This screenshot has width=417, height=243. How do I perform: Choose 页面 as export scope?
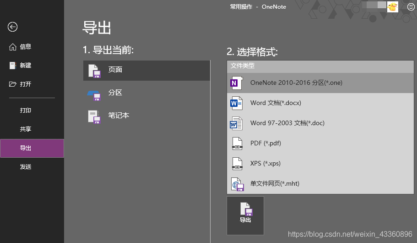click(146, 70)
